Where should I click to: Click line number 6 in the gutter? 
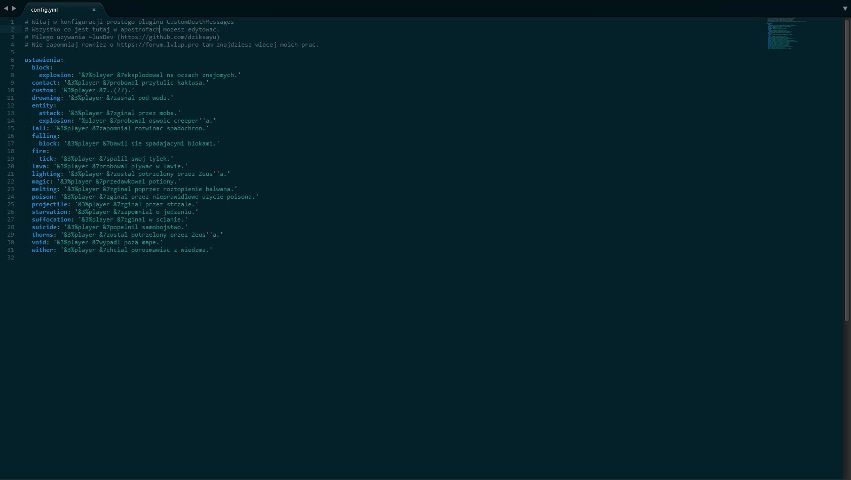tap(12, 60)
